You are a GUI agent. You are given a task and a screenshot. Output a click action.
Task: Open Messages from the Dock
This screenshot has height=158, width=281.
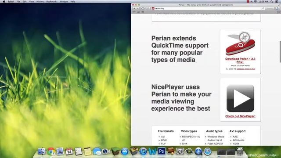[97, 151]
